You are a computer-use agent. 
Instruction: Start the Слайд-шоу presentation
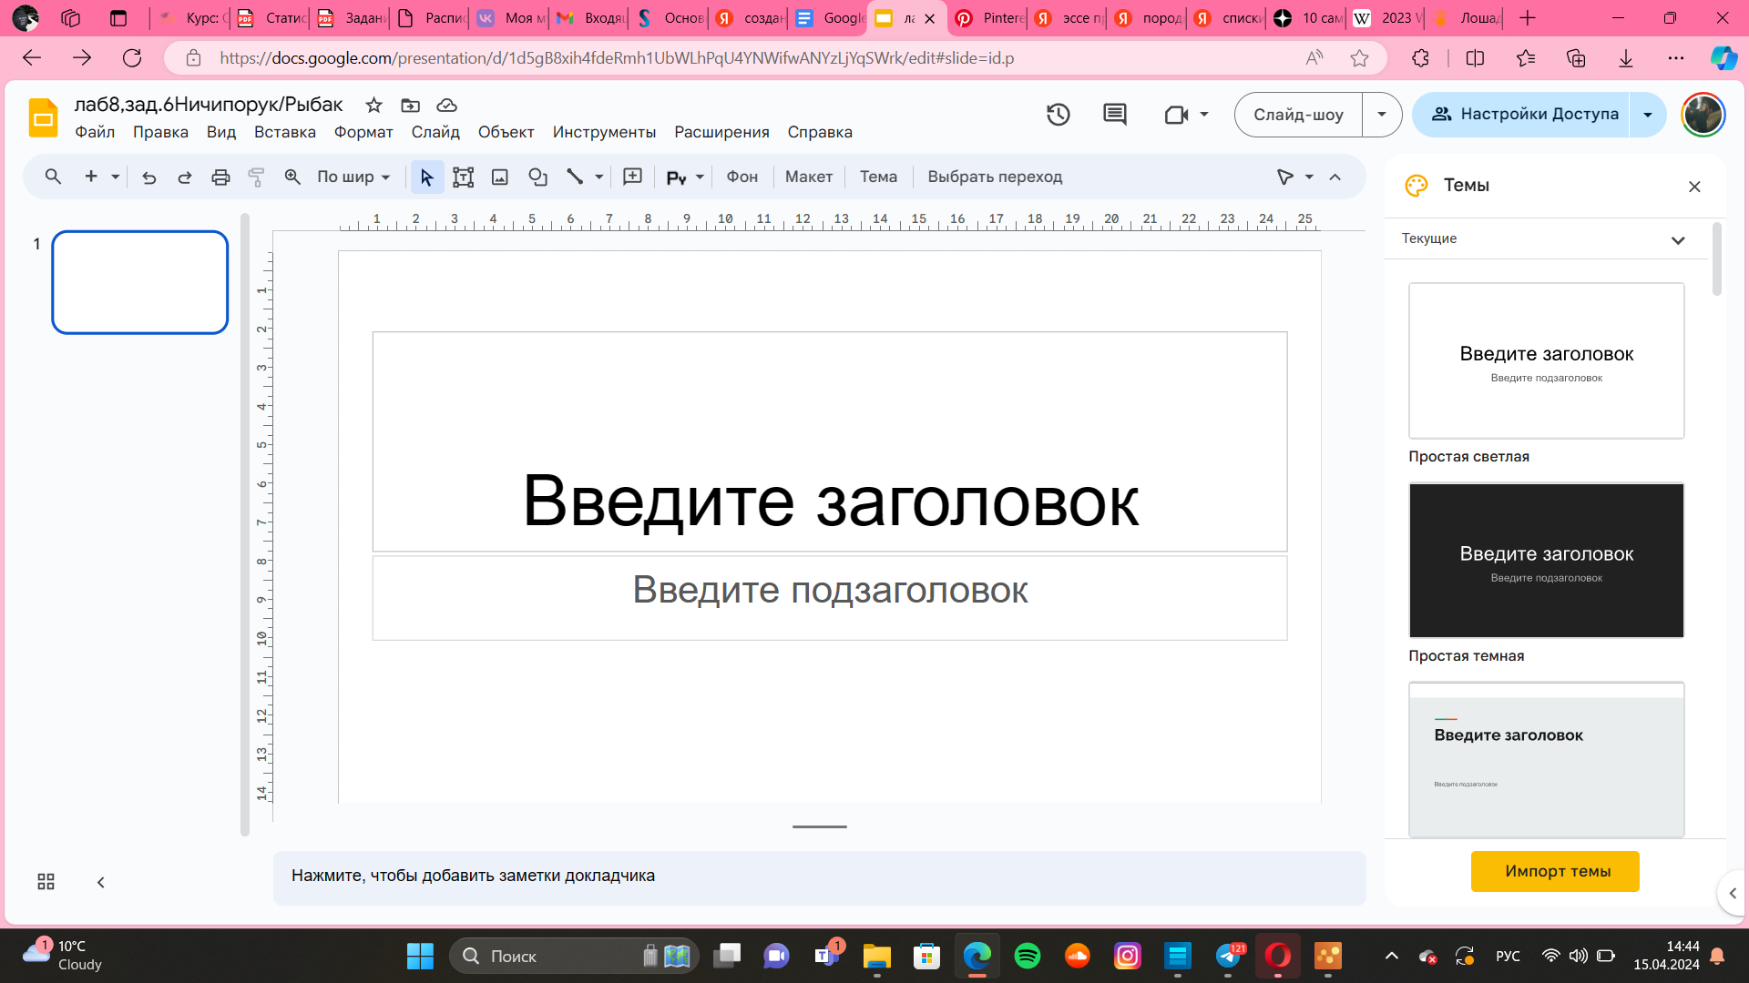coord(1298,115)
